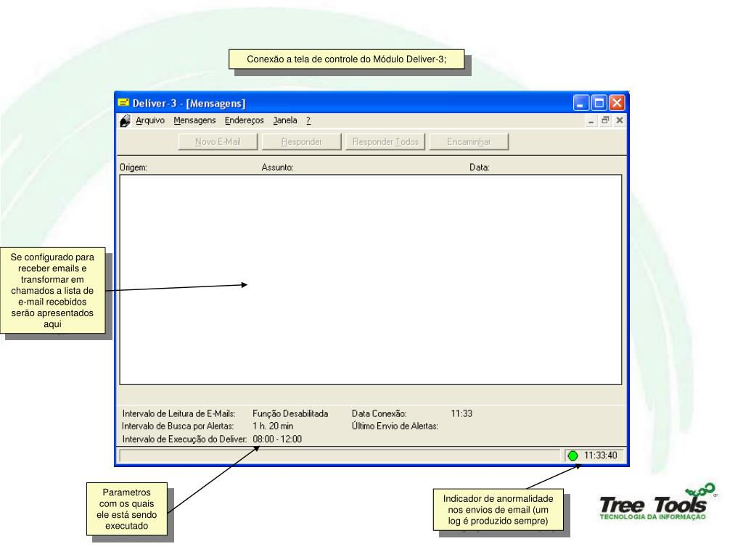Open the Endereços menu

pos(244,120)
